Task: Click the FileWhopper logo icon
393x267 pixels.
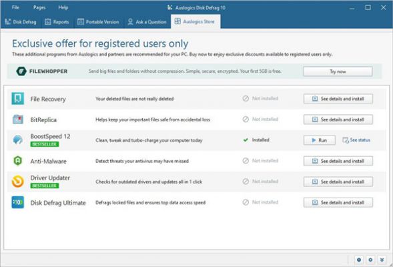Action: point(21,71)
